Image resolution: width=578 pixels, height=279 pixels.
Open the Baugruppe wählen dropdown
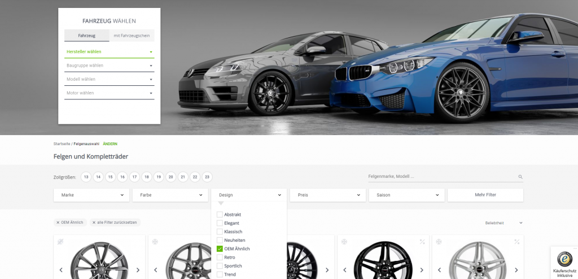(x=109, y=66)
